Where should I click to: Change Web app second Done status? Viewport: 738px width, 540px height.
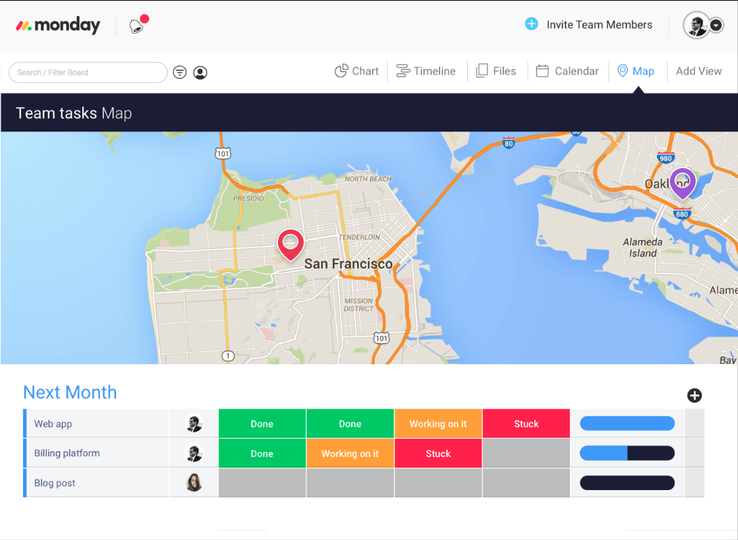350,424
